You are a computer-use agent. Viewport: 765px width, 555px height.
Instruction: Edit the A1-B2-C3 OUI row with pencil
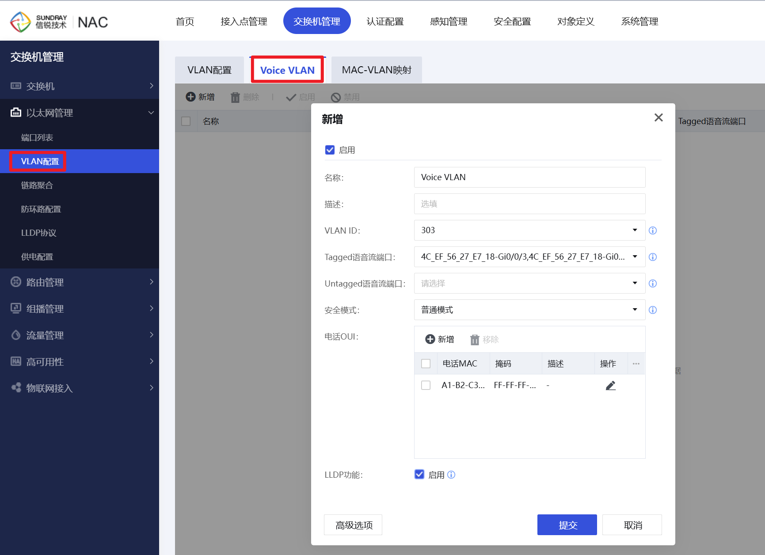[x=611, y=385]
